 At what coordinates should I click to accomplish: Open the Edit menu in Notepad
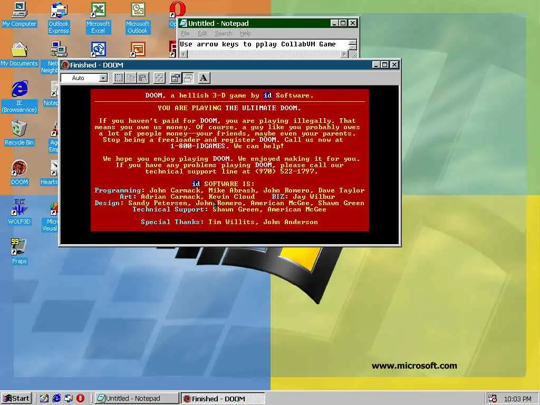pyautogui.click(x=202, y=33)
